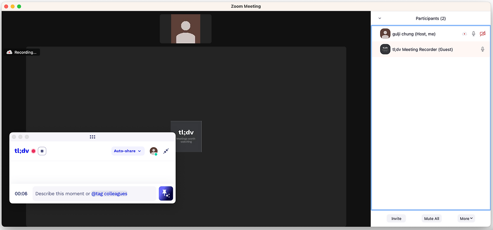This screenshot has height=230, width=493.
Task: Click the cloud Recording indicator
Action: click(23, 52)
